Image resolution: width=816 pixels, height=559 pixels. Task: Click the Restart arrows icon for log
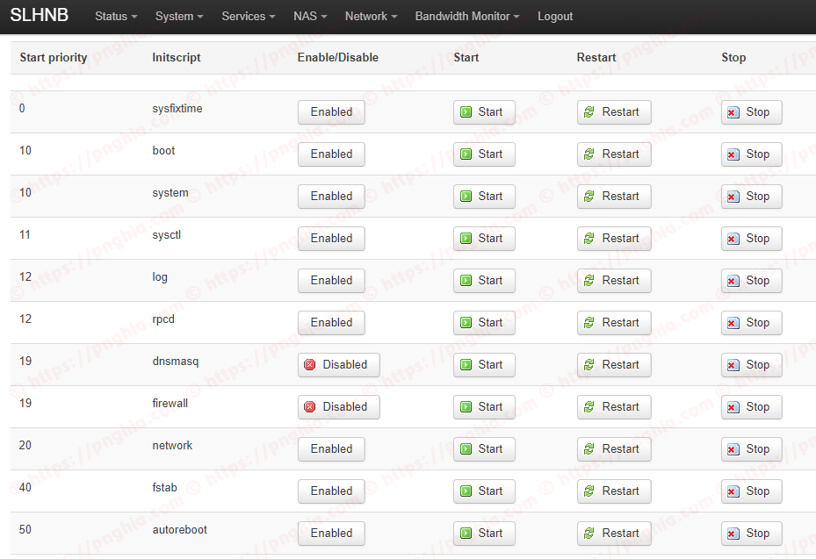click(x=589, y=281)
